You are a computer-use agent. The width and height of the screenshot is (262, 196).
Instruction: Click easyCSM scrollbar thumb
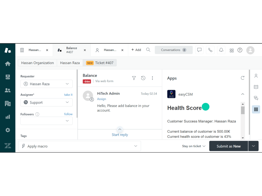pyautogui.click(x=243, y=110)
